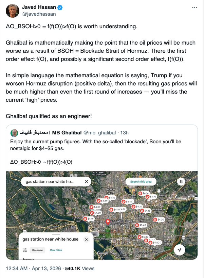Image resolution: width=204 pixels, height=278 pixels.
Task: Click MB Ghalibaf's small avatar in quoted tweet
Action: (14, 132)
